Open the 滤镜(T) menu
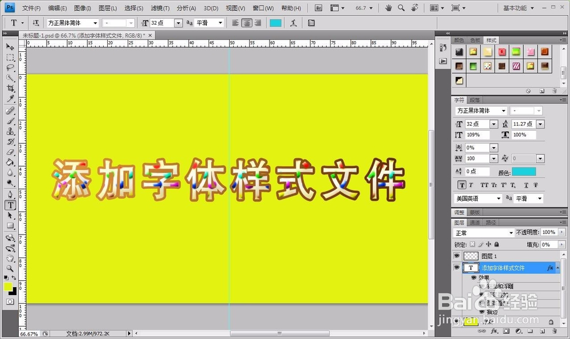This screenshot has width=570, height=339. click(x=160, y=8)
